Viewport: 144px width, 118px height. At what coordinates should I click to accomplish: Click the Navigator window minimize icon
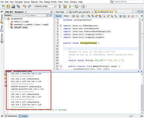pos(51,12)
